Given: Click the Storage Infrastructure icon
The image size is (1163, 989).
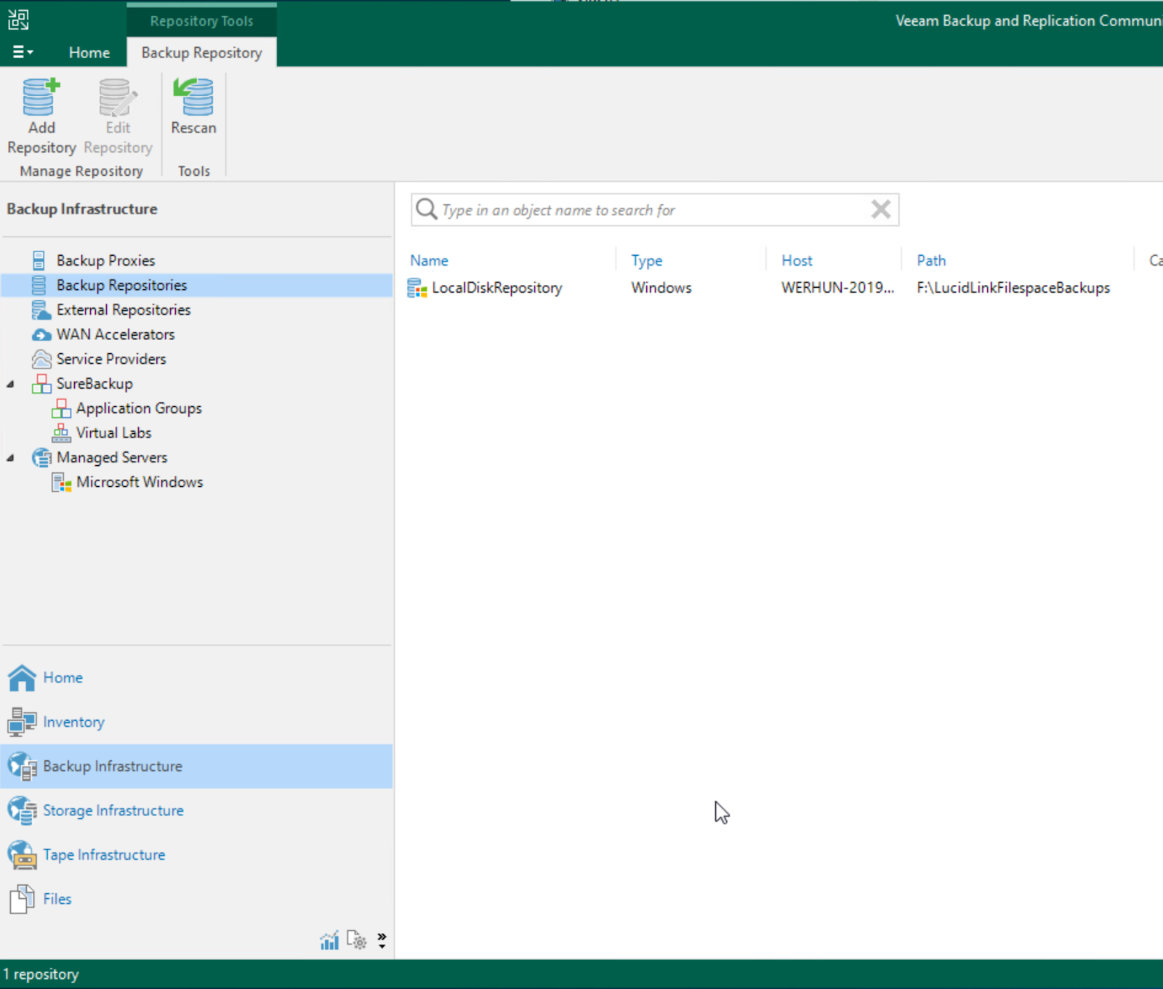Looking at the screenshot, I should click(22, 811).
